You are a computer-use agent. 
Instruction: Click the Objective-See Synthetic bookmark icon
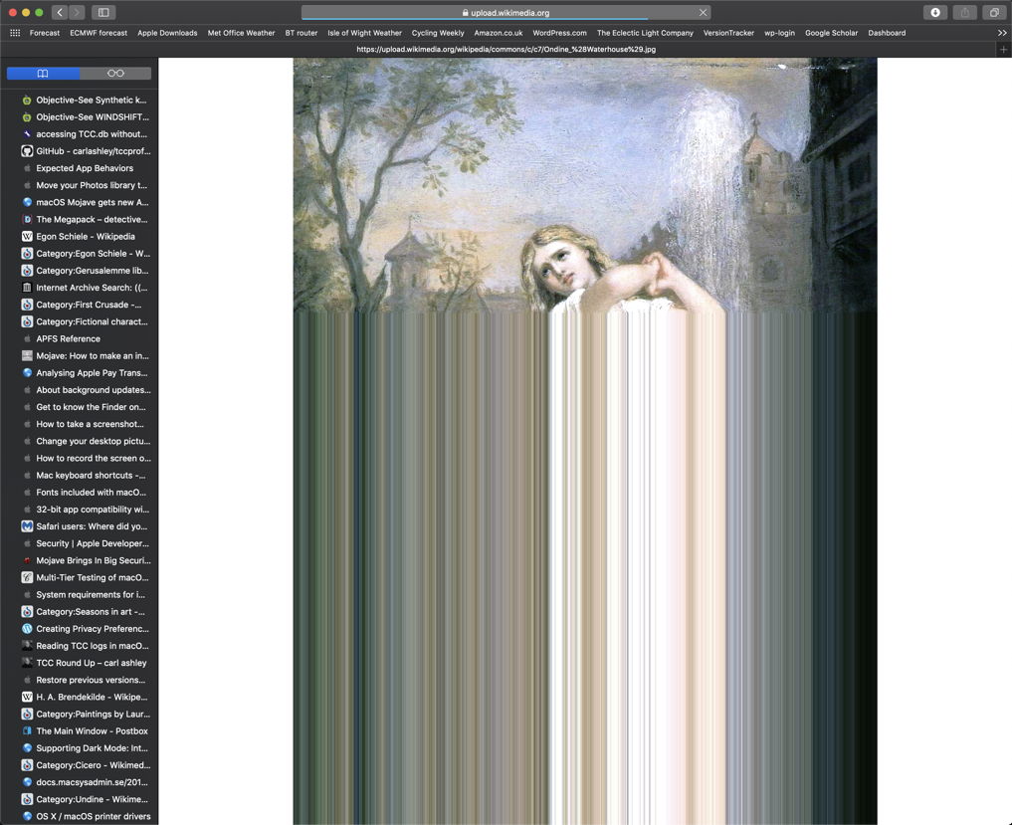pos(27,101)
